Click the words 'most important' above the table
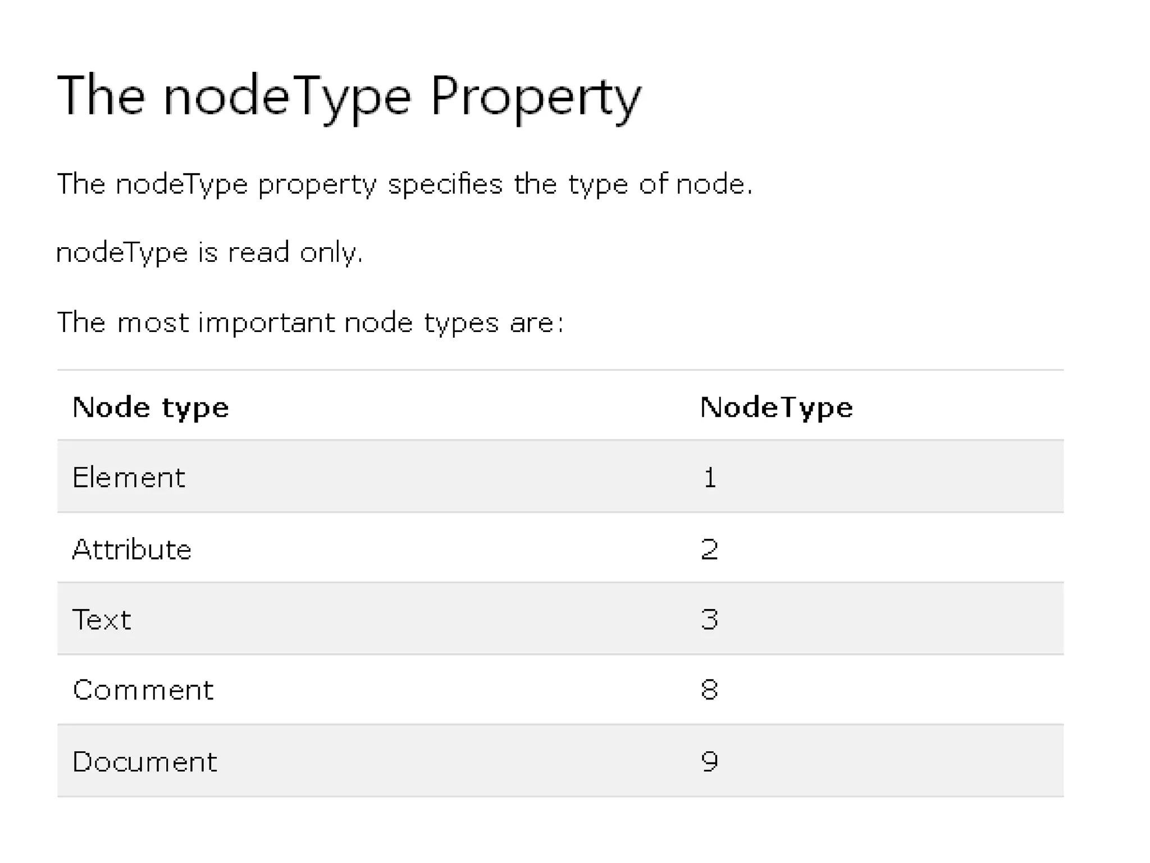This screenshot has width=1150, height=863. pos(225,323)
